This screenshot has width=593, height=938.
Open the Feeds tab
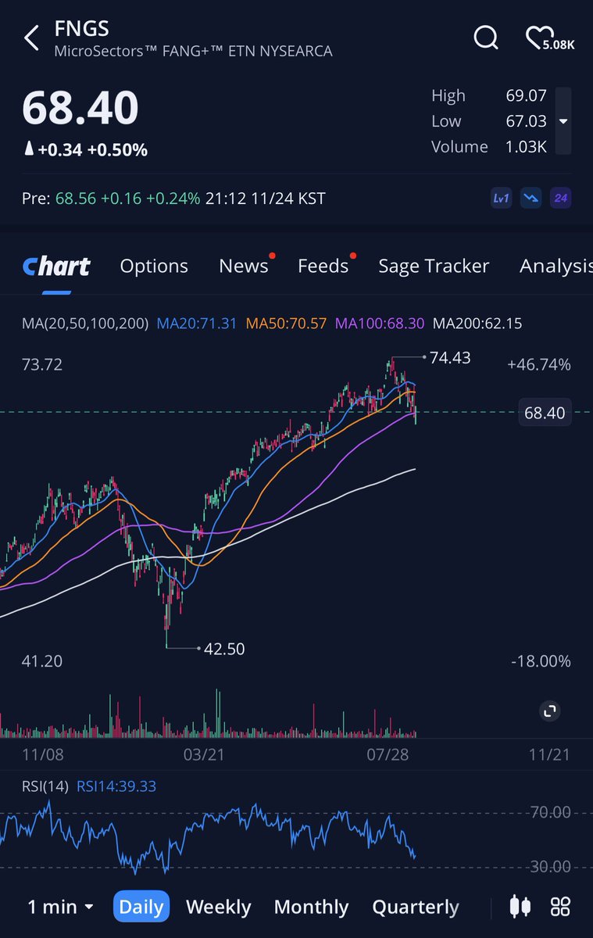[323, 267]
